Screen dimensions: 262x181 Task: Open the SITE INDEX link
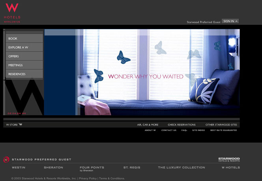pos(198,130)
